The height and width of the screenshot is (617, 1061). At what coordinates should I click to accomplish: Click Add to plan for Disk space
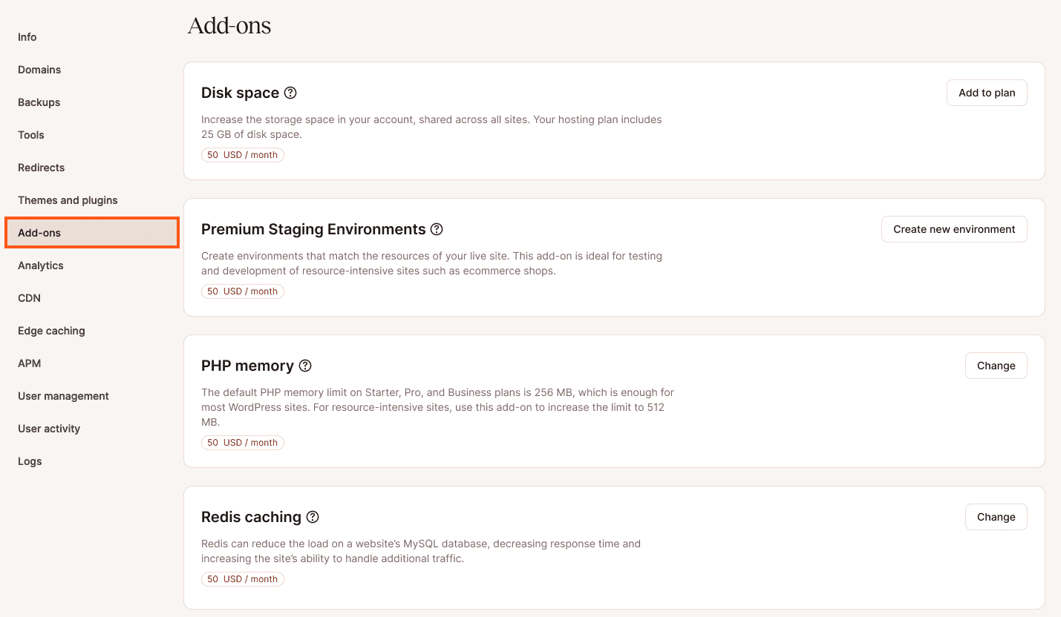[987, 93]
